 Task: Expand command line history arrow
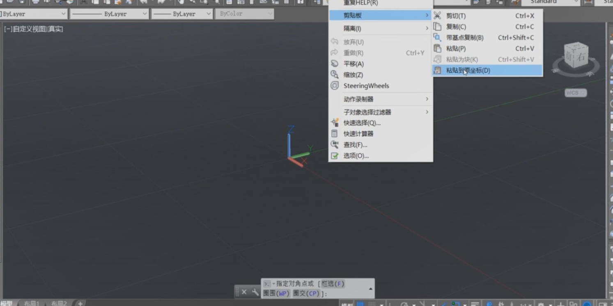pos(371,289)
